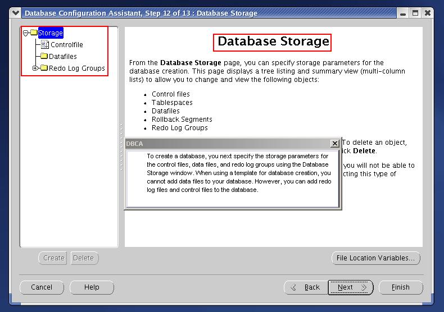Click the Redo Log Groups folder icon

[x=44, y=68]
